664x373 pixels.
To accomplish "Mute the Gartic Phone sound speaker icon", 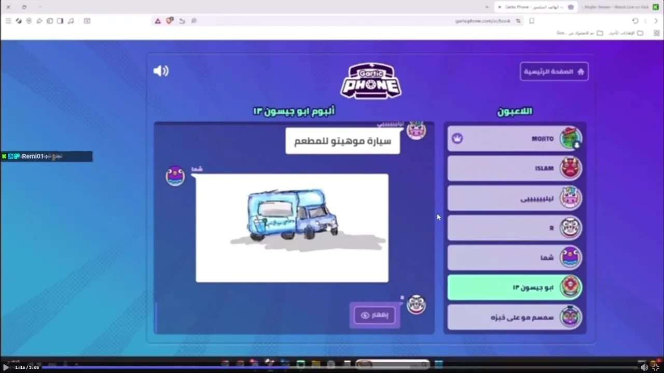I will tap(161, 71).
